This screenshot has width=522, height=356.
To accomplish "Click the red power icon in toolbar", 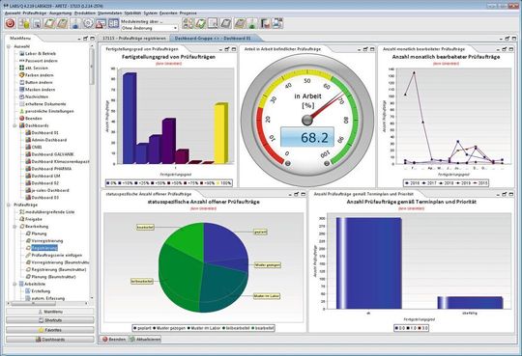I will 10,23.
